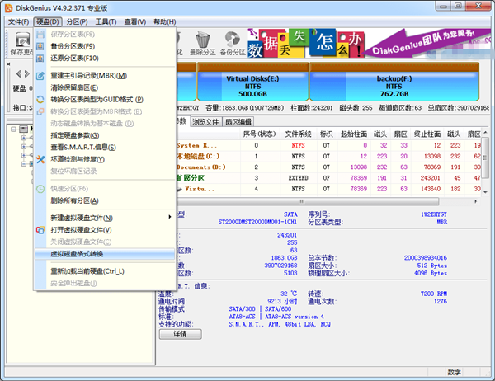Screen dimensions: 495x381
Task: Click the data recovery advertisement banner
Action: pyautogui.click(x=369, y=44)
